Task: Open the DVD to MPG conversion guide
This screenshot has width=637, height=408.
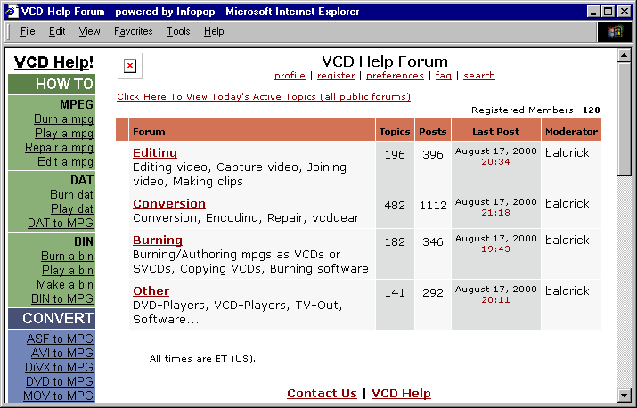Action: 60,381
